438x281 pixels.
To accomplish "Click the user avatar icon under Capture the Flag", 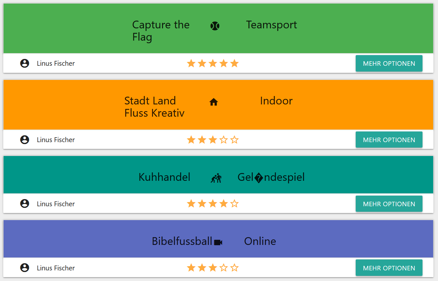I will coord(25,63).
